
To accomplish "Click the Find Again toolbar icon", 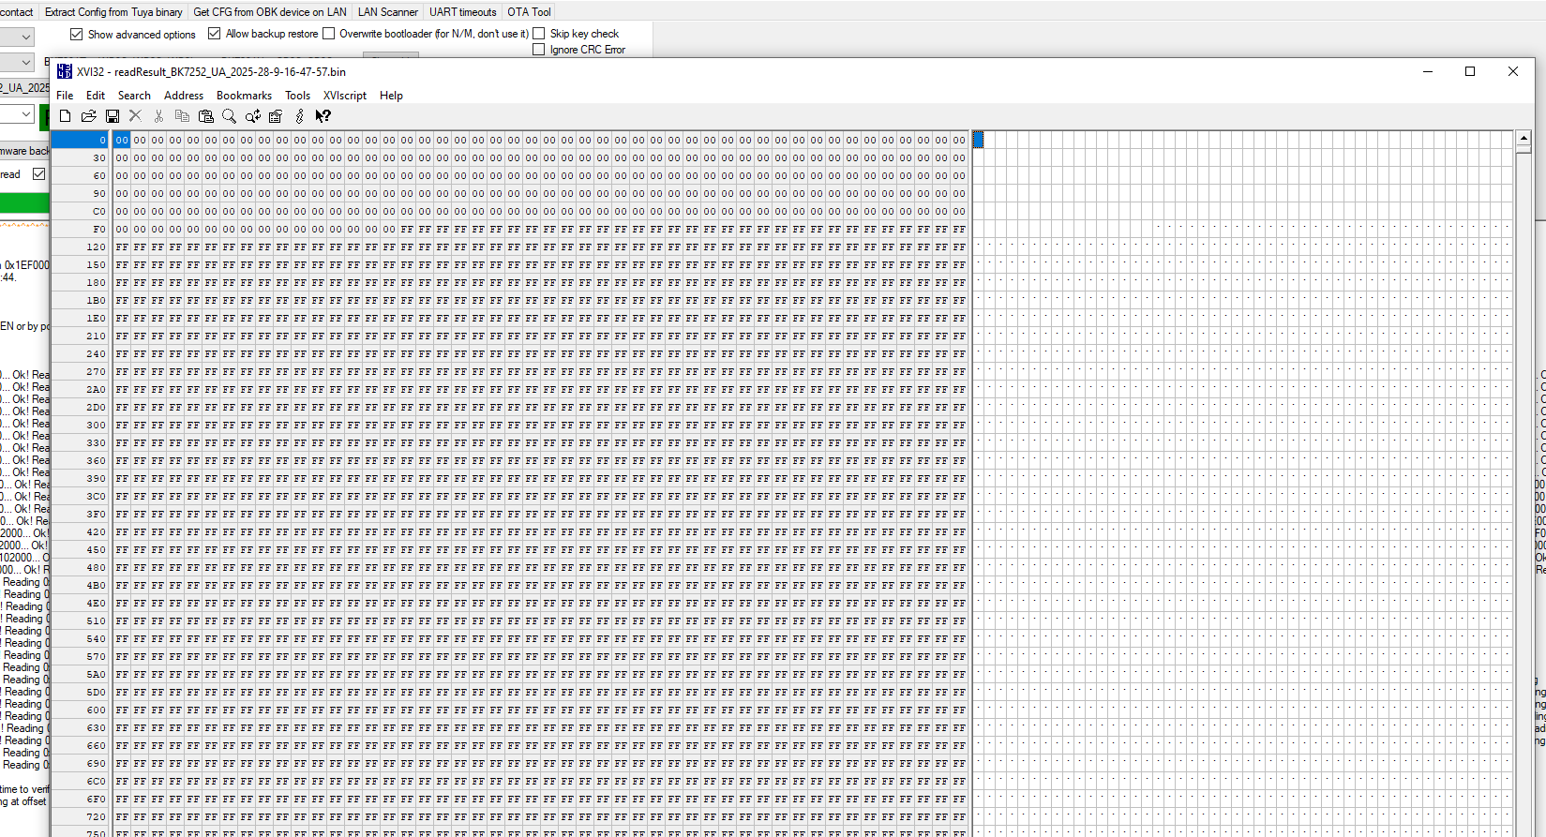I will click(252, 116).
